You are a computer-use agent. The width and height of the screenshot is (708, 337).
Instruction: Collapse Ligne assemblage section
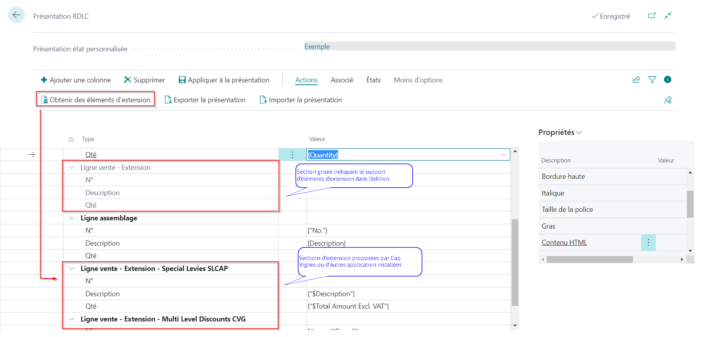point(72,218)
